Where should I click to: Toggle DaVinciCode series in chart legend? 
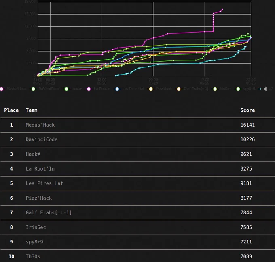tap(45, 89)
